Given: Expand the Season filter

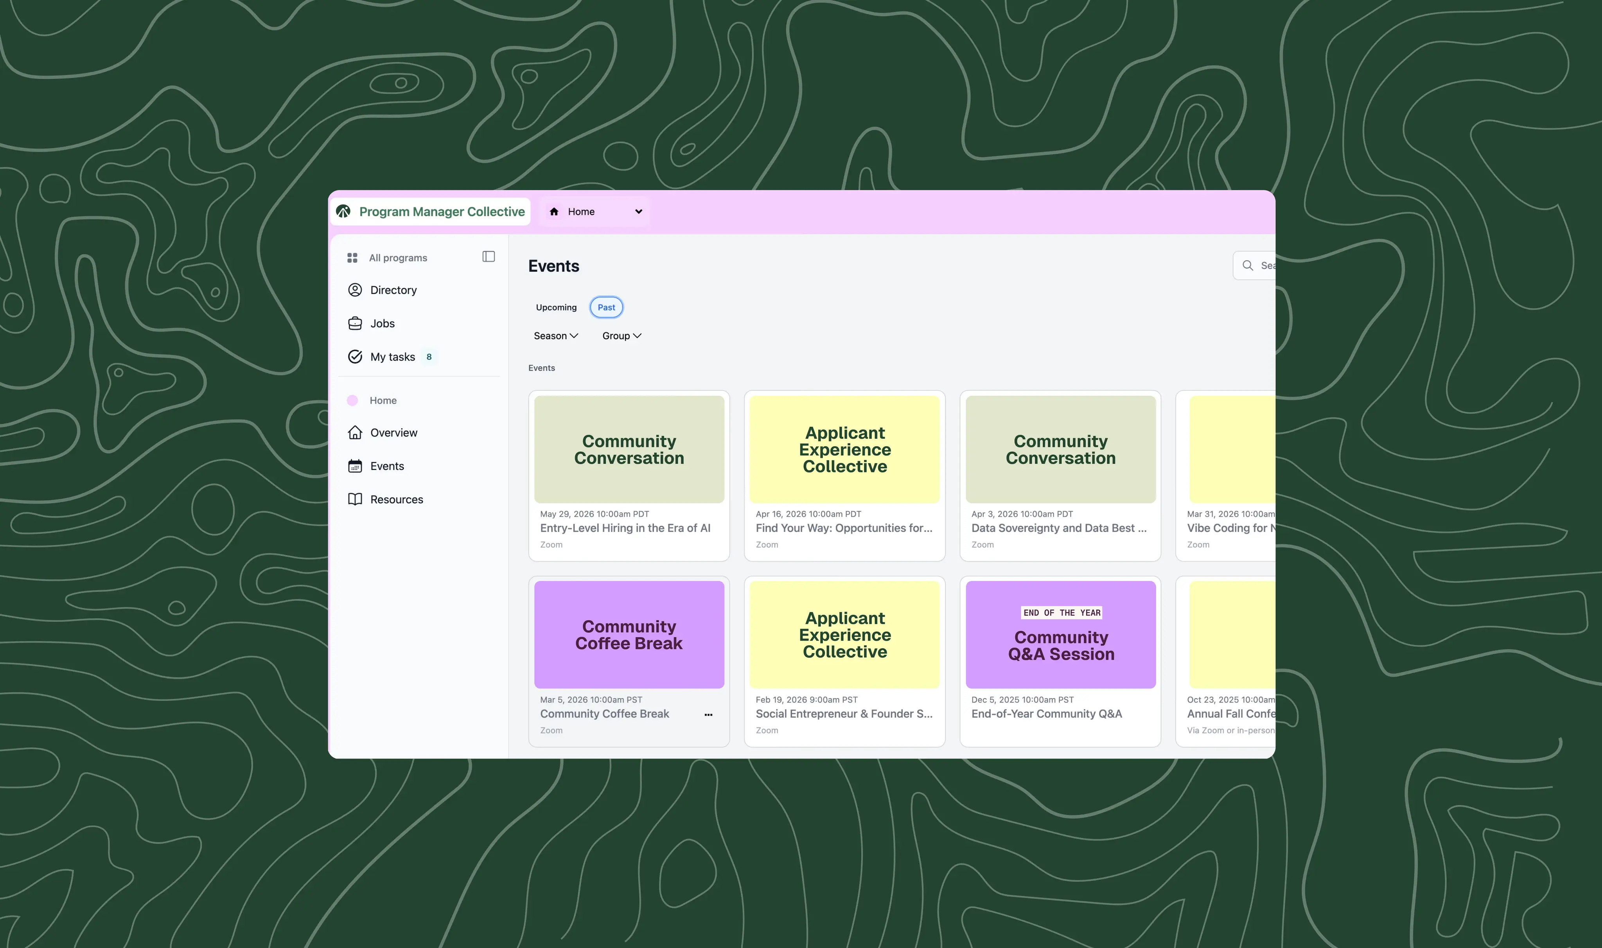Looking at the screenshot, I should pyautogui.click(x=556, y=336).
